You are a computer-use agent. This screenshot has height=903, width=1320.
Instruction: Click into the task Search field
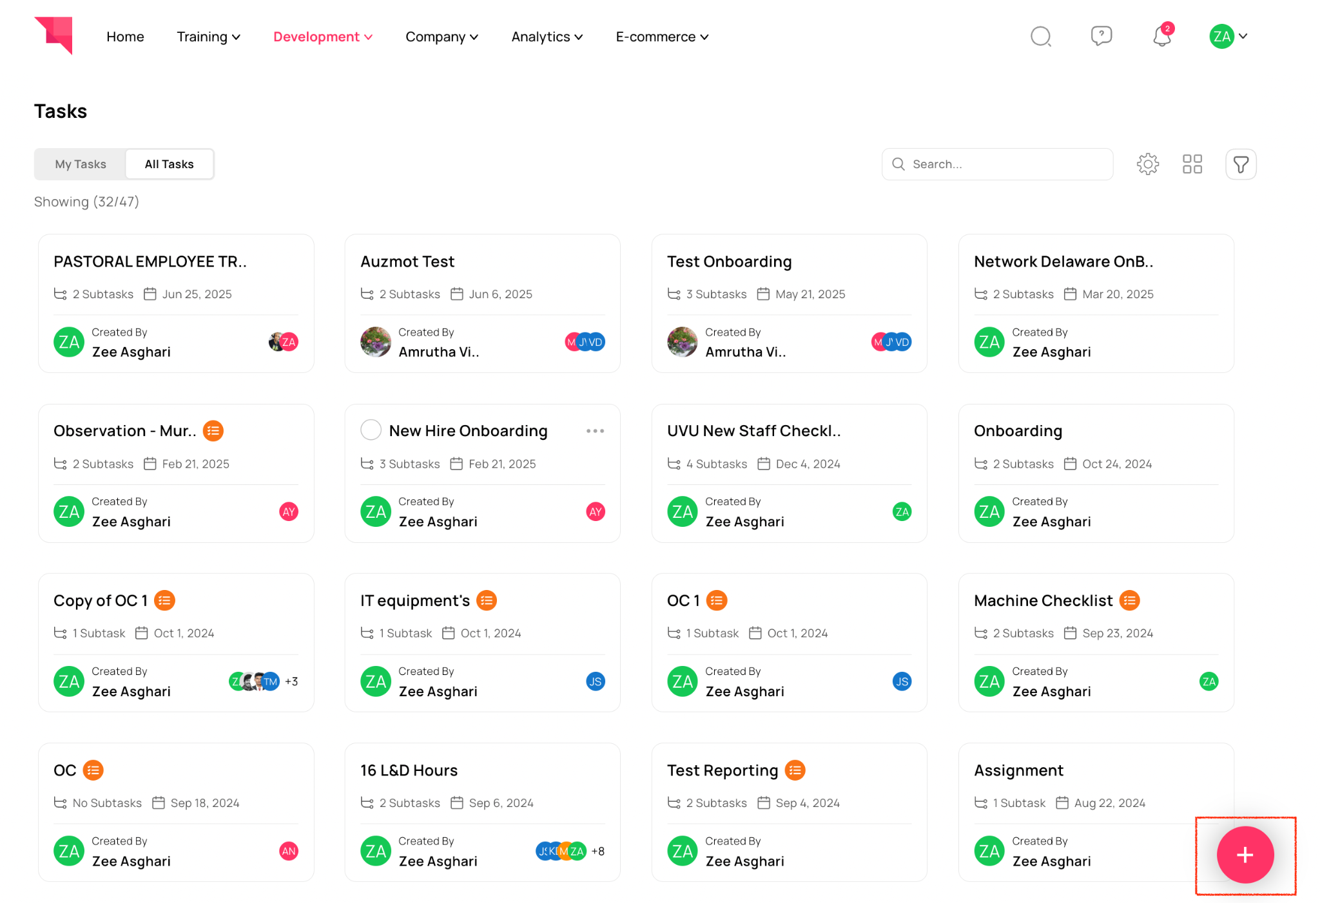tap(1005, 164)
